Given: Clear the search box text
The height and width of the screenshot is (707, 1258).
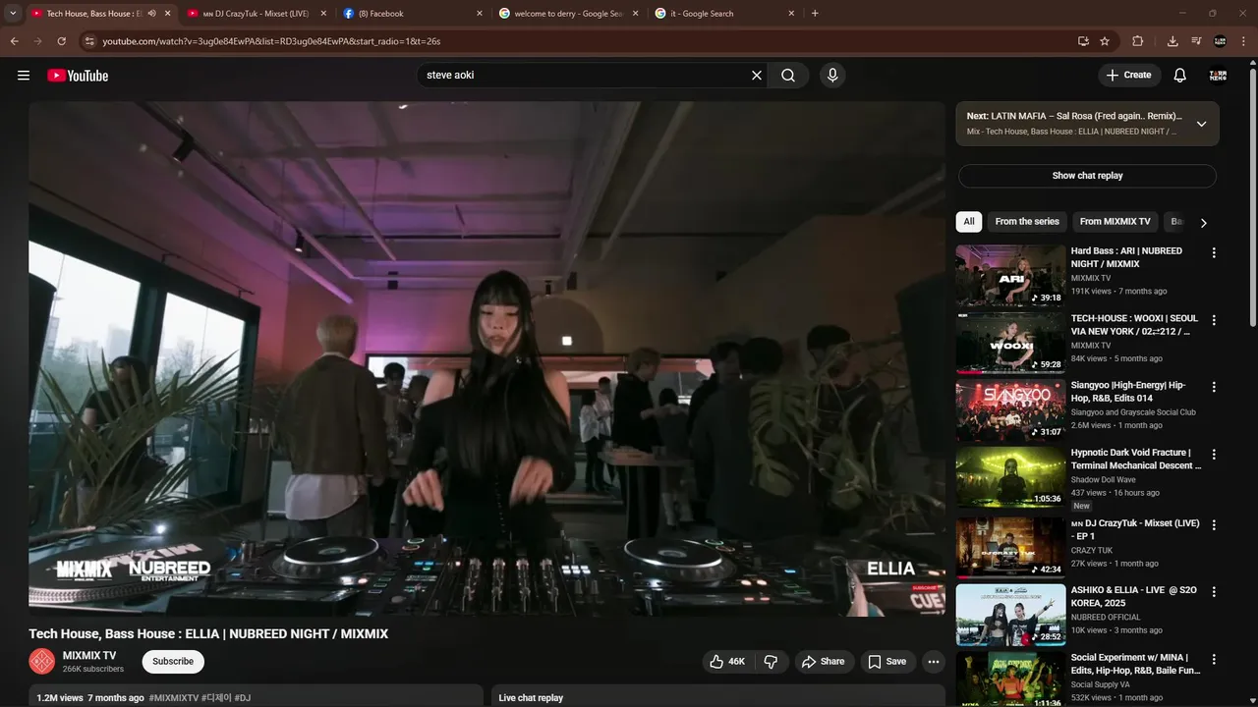Looking at the screenshot, I should click(757, 76).
